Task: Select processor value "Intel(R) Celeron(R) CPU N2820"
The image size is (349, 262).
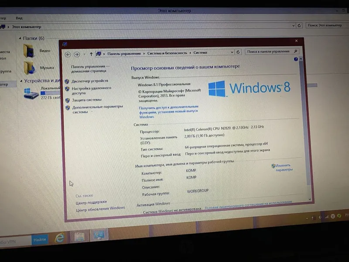Action: pyautogui.click(x=207, y=129)
